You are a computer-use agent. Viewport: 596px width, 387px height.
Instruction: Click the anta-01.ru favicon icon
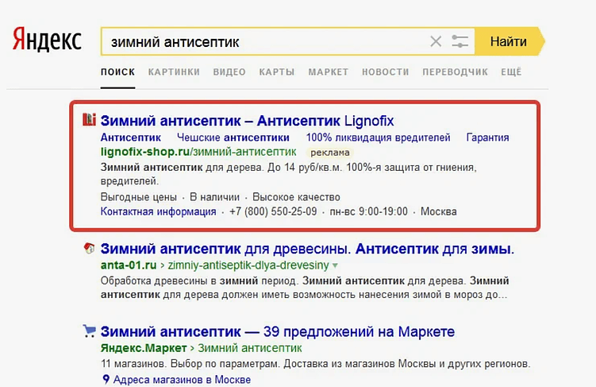pos(89,248)
